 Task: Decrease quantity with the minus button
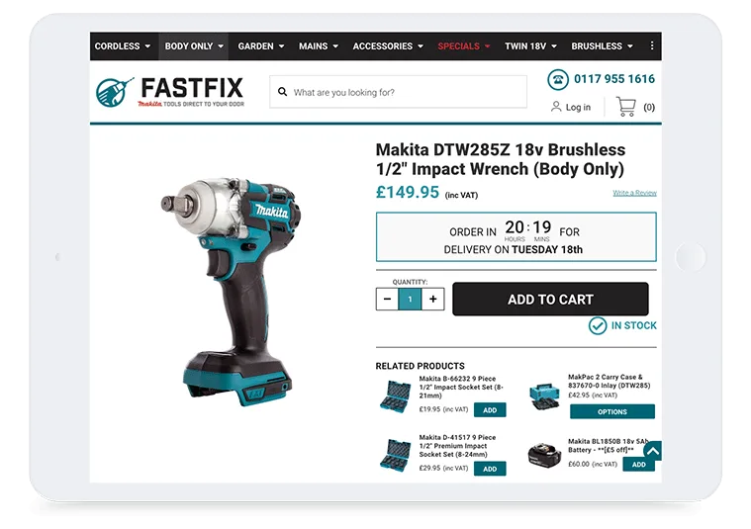pyautogui.click(x=387, y=300)
